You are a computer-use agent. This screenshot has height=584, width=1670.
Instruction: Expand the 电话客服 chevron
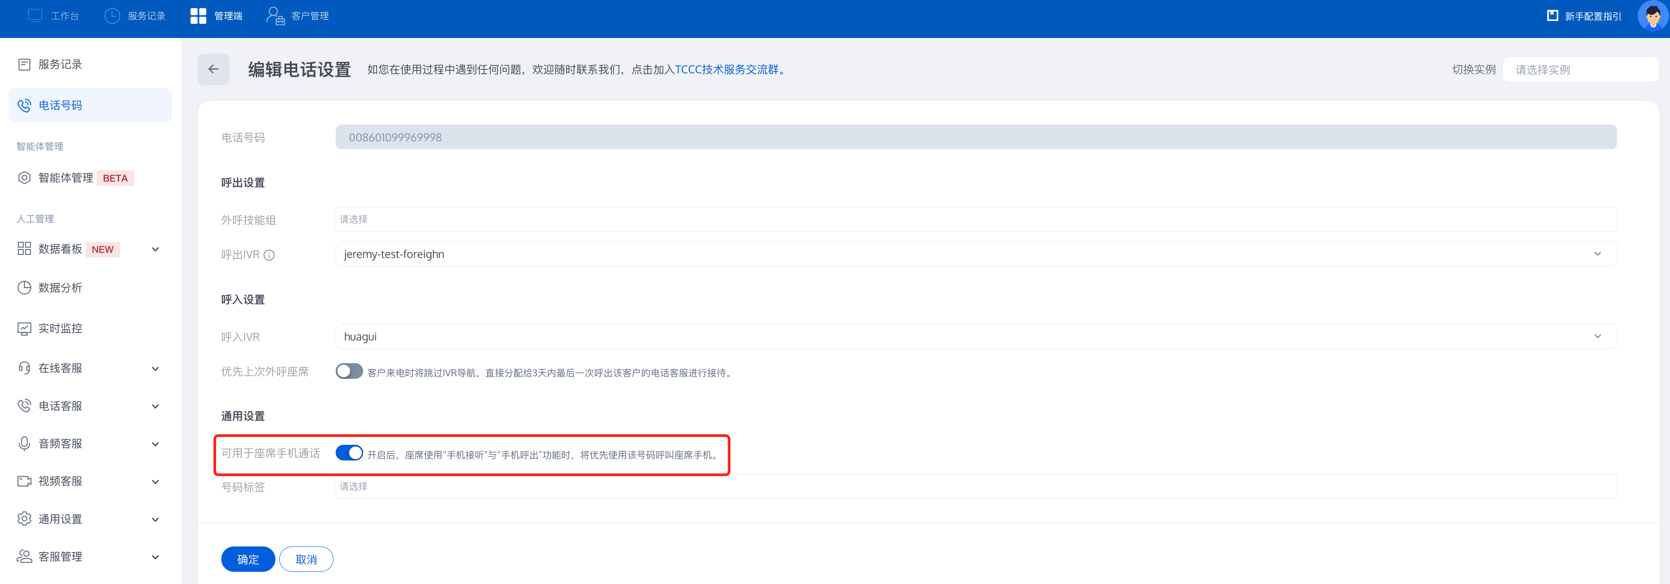click(x=155, y=406)
